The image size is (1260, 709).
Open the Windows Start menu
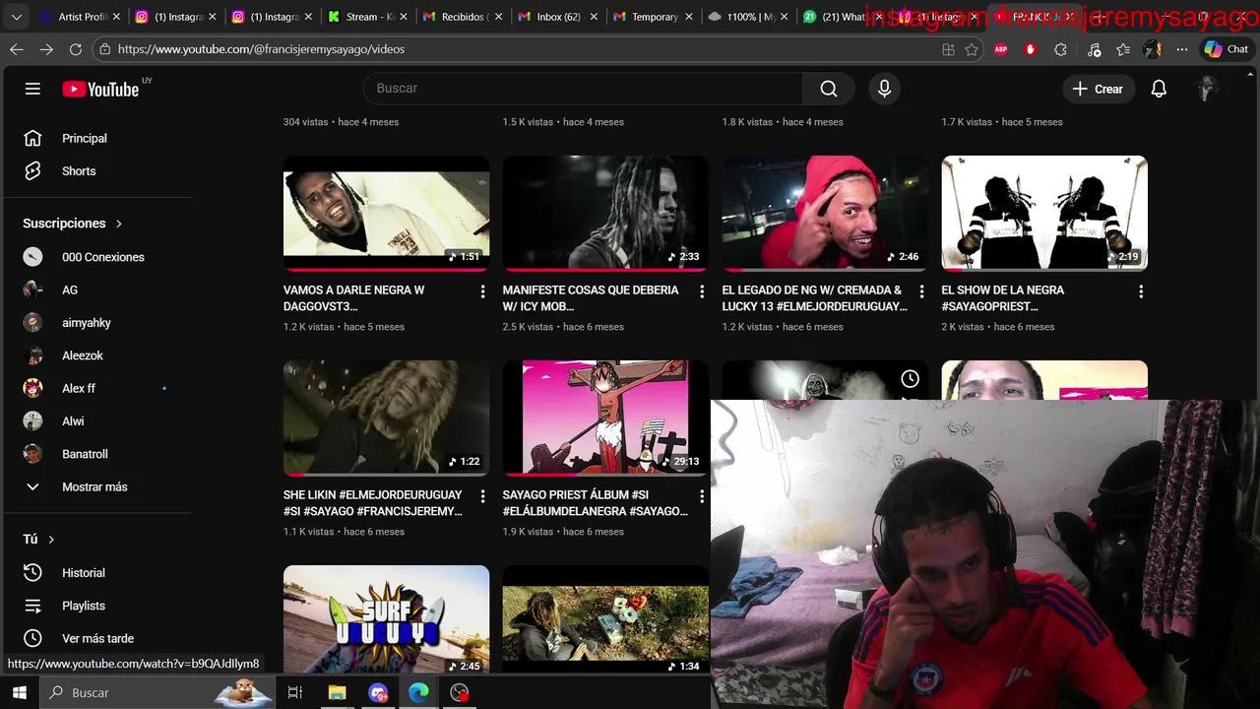click(20, 693)
